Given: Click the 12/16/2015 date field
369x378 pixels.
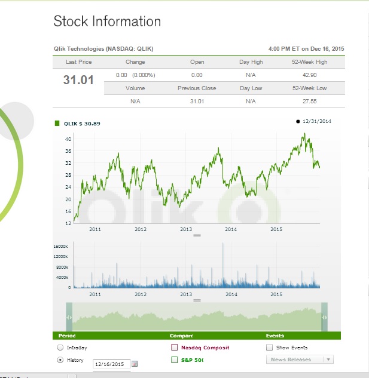Looking at the screenshot, I should point(111,364).
